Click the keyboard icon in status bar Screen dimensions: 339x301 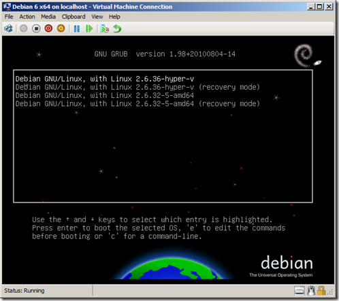(300, 291)
